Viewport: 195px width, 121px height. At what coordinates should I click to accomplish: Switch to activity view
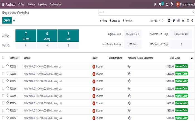click(x=192, y=21)
